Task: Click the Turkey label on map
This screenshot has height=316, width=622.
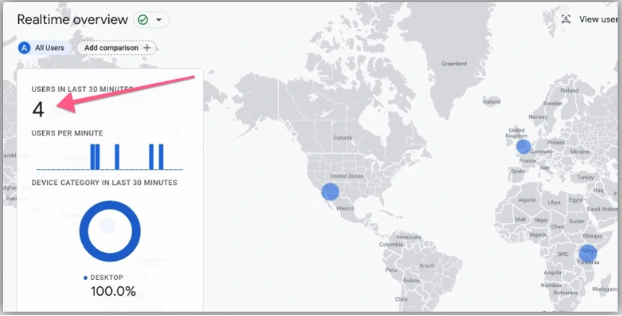Action: point(586,177)
